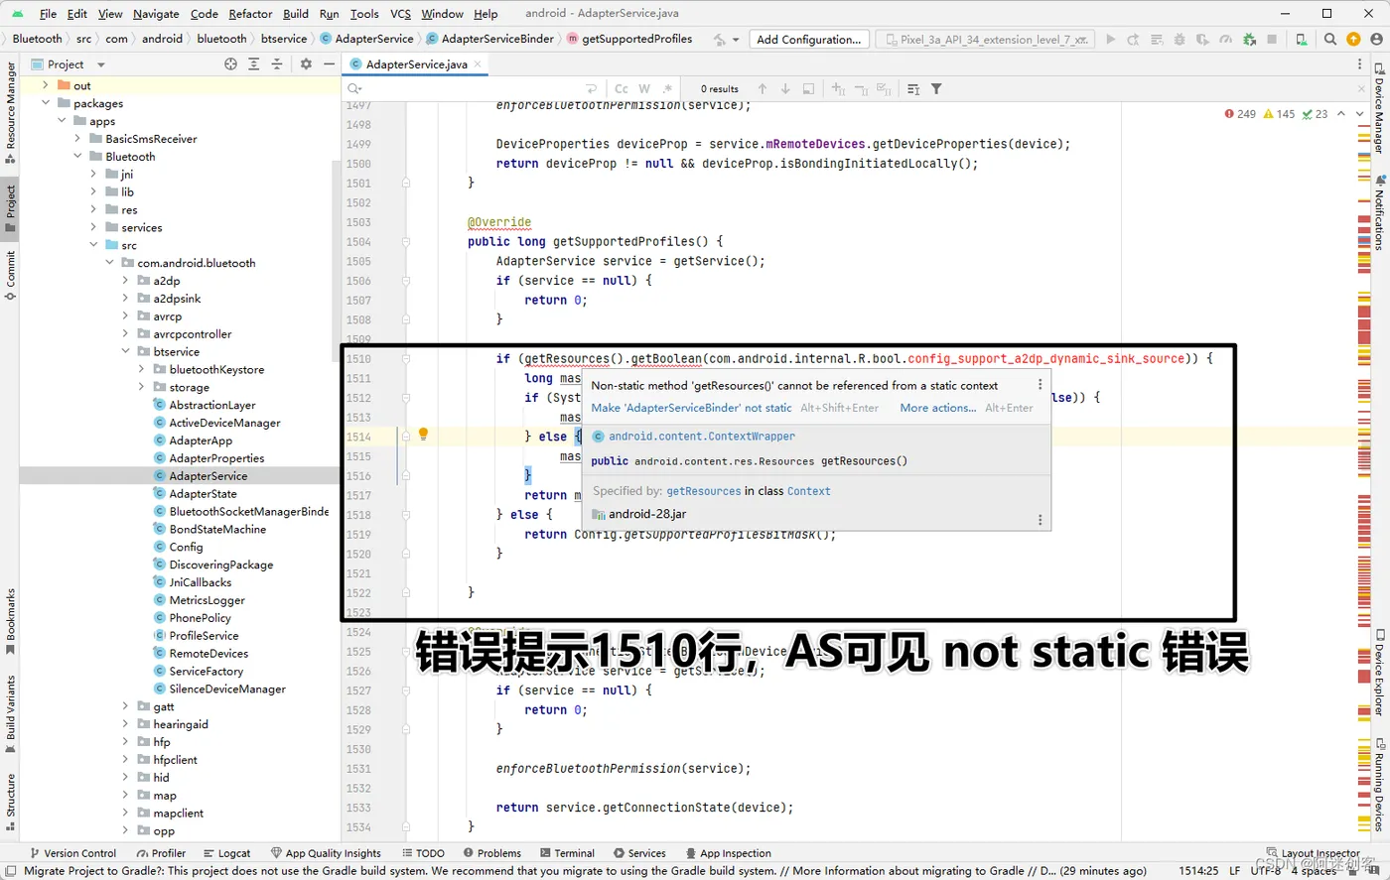Click Make 'AdapterServiceBinder' not static link

pos(691,408)
